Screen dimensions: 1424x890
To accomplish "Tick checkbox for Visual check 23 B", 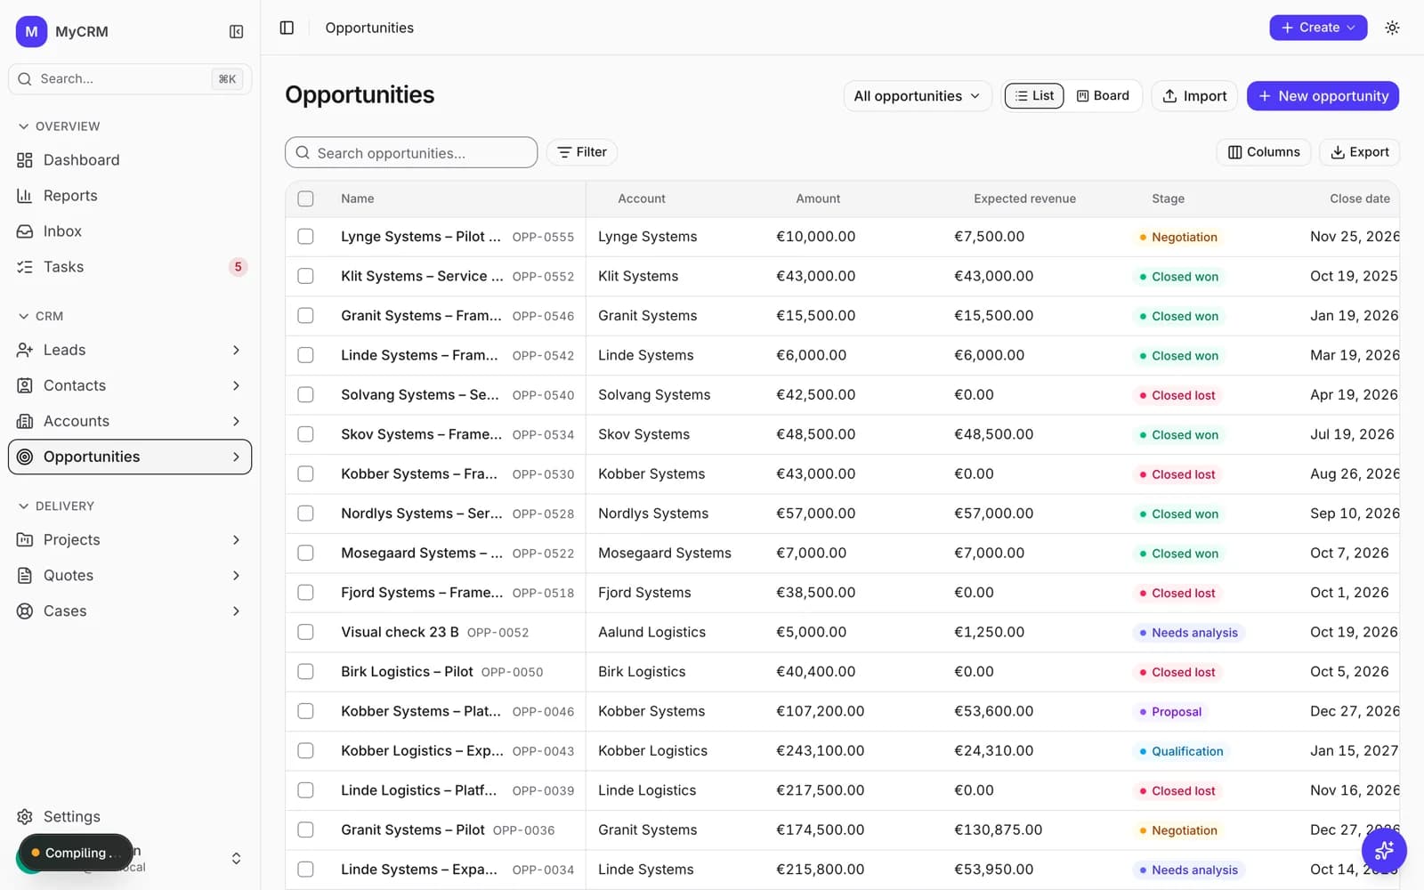I will click(x=305, y=632).
